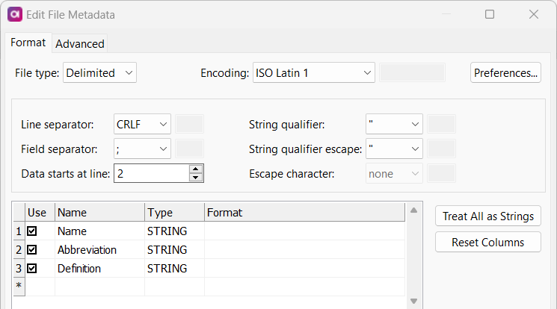The image size is (557, 309).
Task: Decrease the Data starts at line value
Action: 196,178
